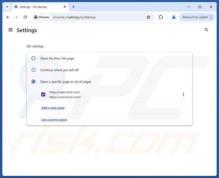Open a new tab with plus button
The width and height of the screenshot is (219, 178).
click(73, 7)
